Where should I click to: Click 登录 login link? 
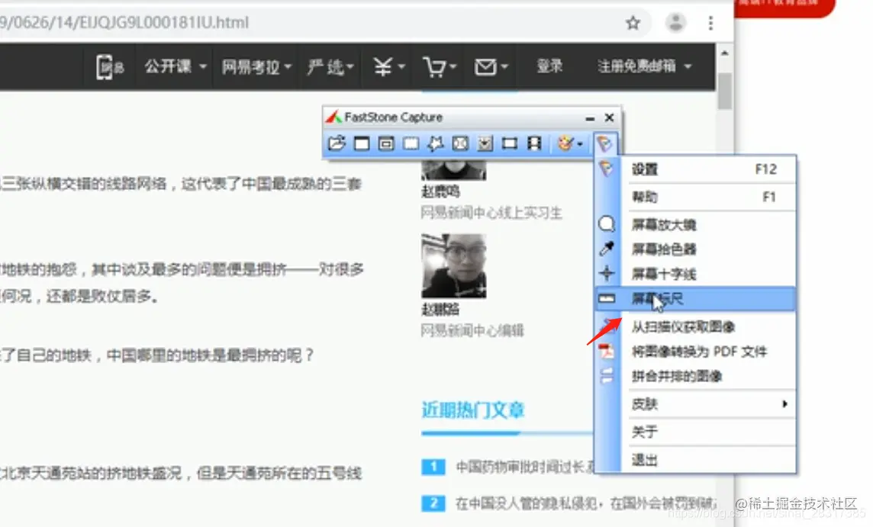point(549,66)
